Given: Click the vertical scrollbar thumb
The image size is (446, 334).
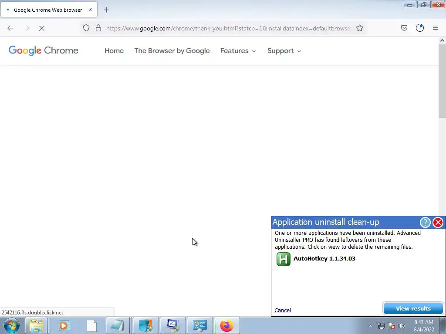Looking at the screenshot, I should pos(442,81).
